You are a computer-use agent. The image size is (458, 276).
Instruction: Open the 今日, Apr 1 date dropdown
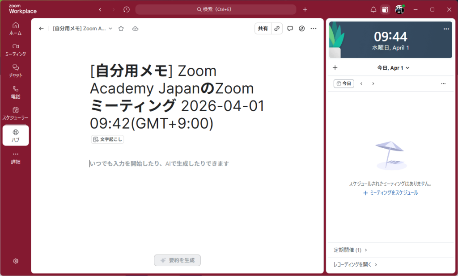click(393, 68)
